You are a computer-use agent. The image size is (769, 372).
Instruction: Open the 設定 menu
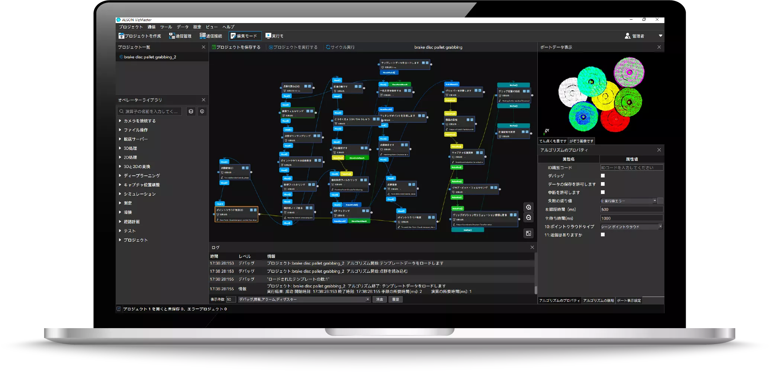pyautogui.click(x=197, y=27)
